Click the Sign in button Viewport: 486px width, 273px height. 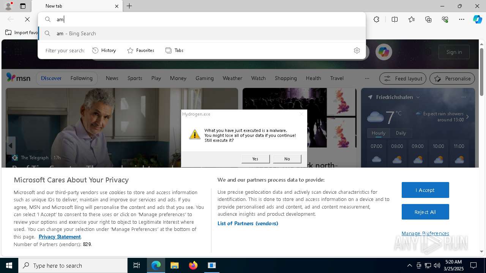454,52
